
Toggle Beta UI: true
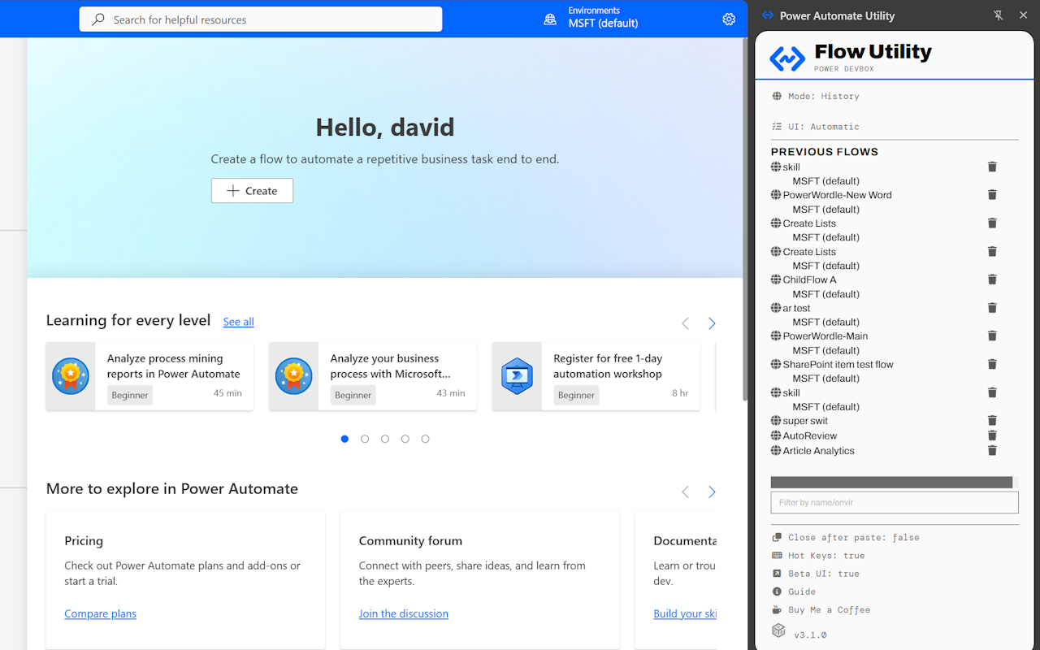815,574
